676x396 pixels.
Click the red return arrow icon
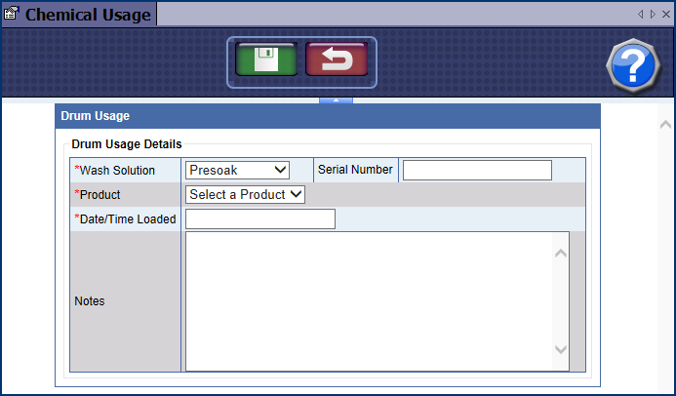(337, 60)
